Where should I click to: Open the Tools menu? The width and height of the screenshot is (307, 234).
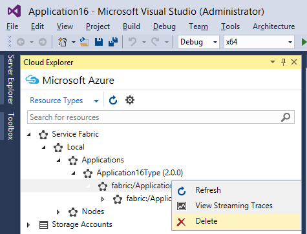(x=230, y=26)
